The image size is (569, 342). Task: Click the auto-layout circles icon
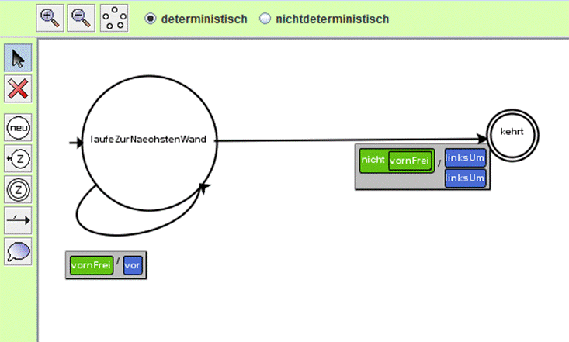click(114, 18)
